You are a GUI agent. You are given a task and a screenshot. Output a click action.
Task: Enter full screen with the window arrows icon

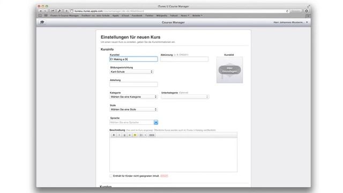(x=308, y=6)
